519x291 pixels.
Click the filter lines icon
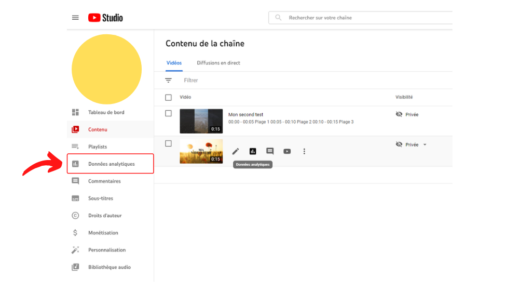(x=169, y=80)
